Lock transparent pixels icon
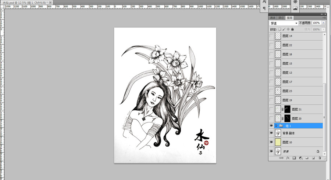Viewport: 331px width, 180px height. point(280,29)
